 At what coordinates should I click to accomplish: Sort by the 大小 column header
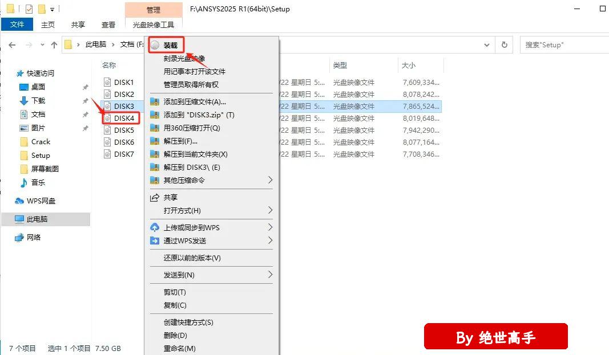[x=408, y=65]
